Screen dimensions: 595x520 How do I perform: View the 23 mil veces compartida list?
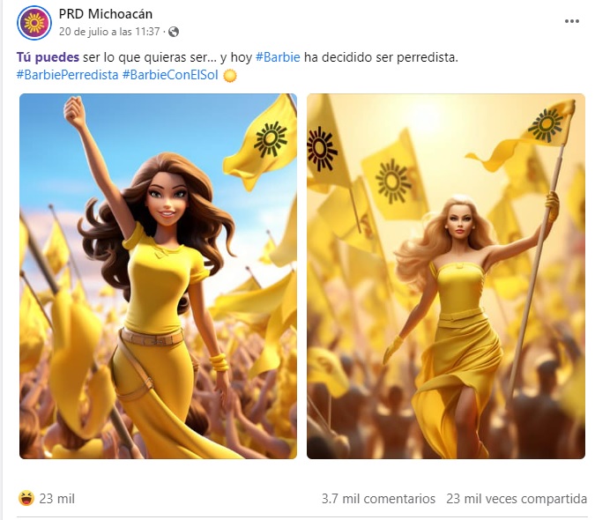[x=517, y=498]
